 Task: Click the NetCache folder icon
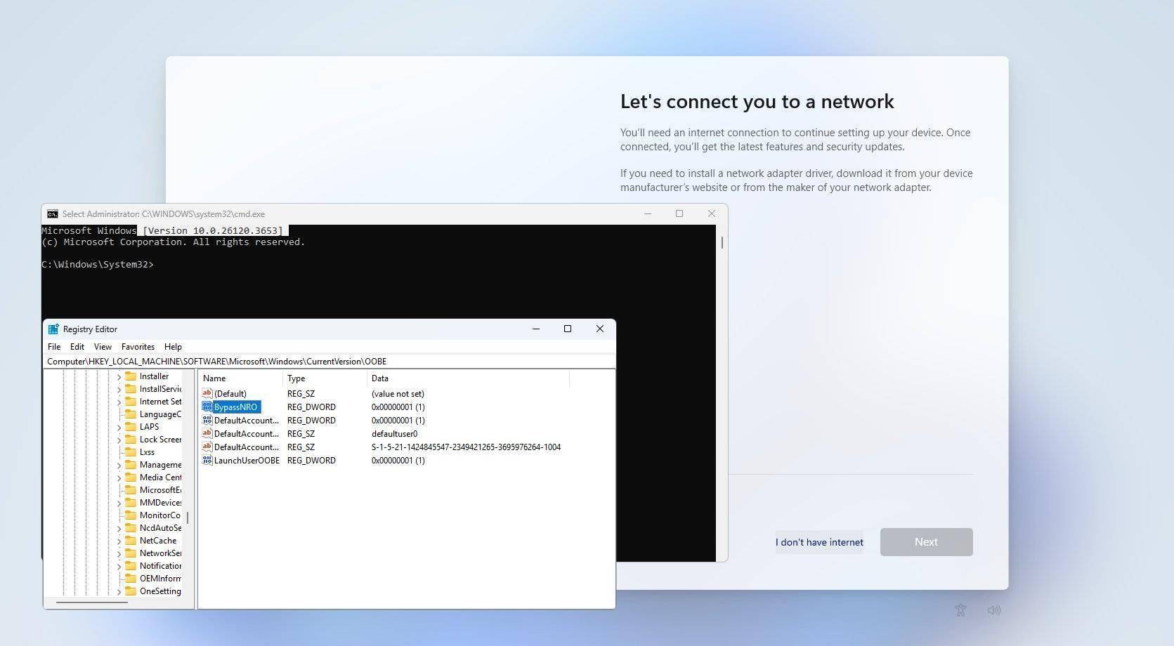click(132, 540)
